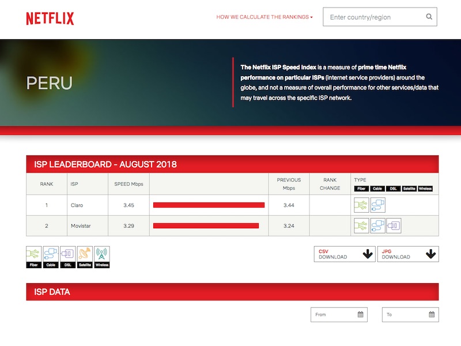Click the PERU country title
Image resolution: width=461 pixels, height=346 pixels.
coord(49,82)
